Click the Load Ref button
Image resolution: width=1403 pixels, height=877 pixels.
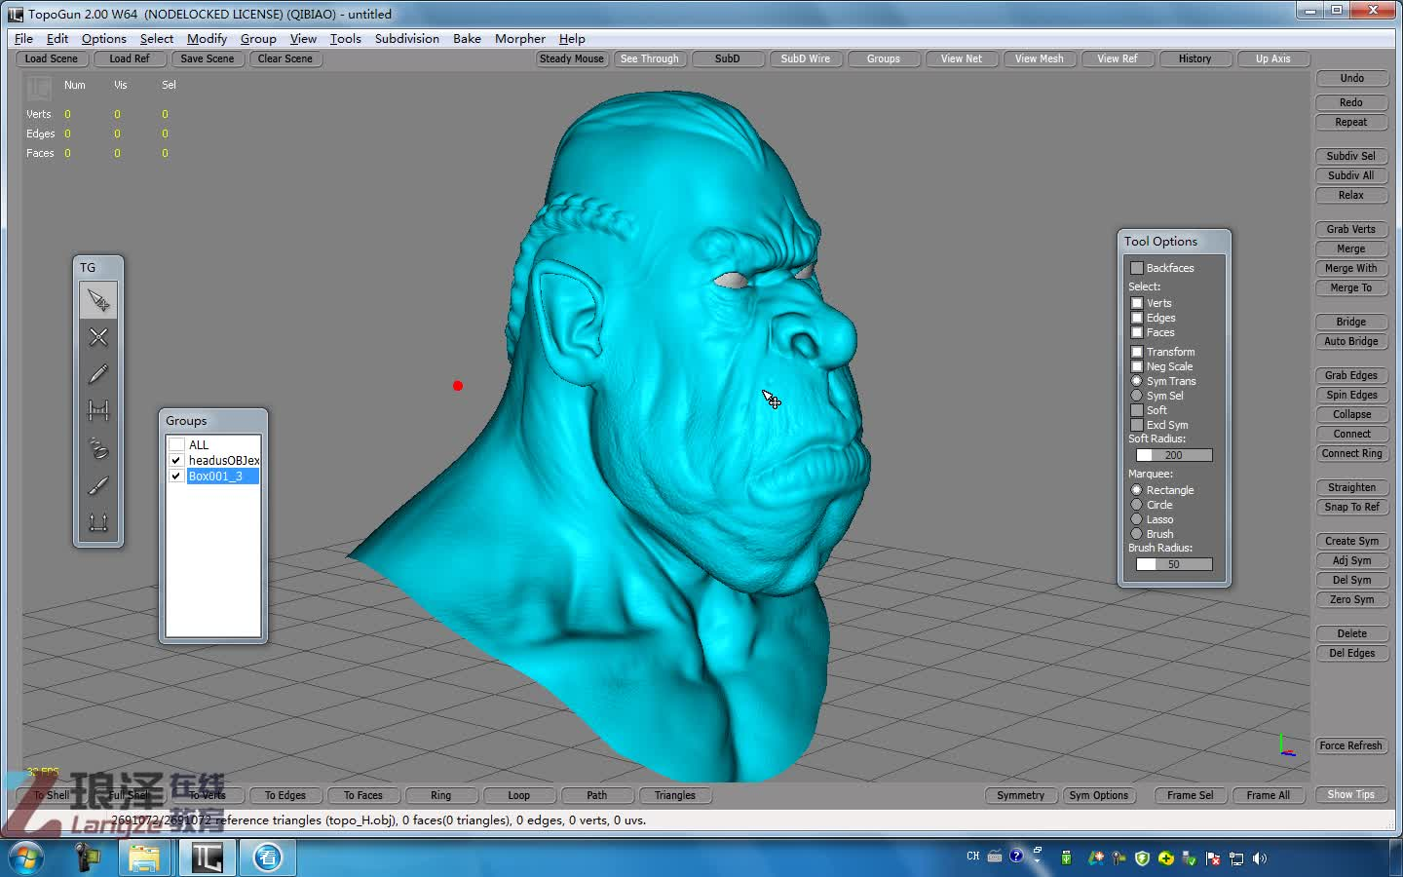(129, 58)
